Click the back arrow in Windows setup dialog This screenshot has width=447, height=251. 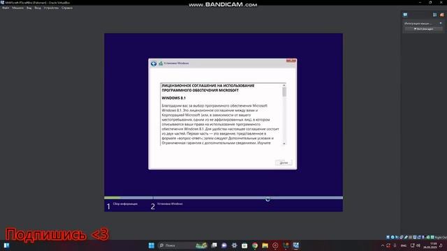pyautogui.click(x=154, y=63)
